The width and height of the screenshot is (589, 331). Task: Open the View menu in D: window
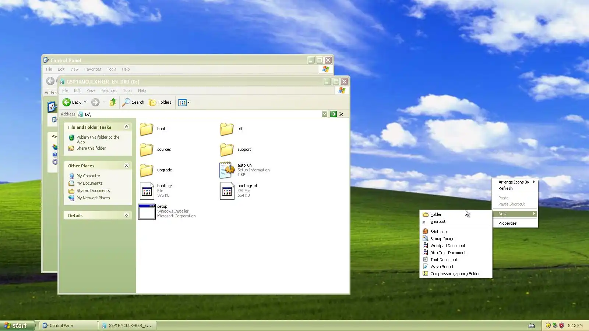click(91, 90)
